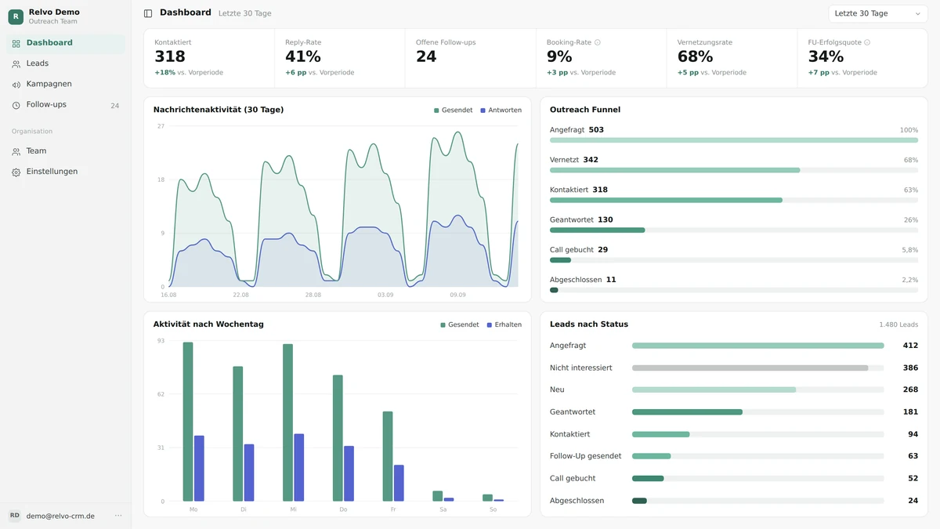Image resolution: width=940 pixels, height=529 pixels.
Task: Click the Call gebucht 52 status row
Action: (734, 478)
